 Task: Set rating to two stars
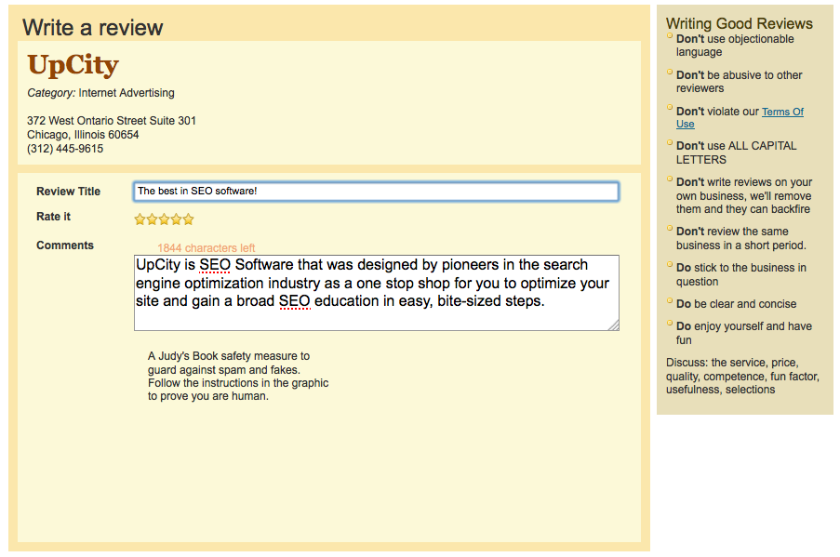point(153,219)
